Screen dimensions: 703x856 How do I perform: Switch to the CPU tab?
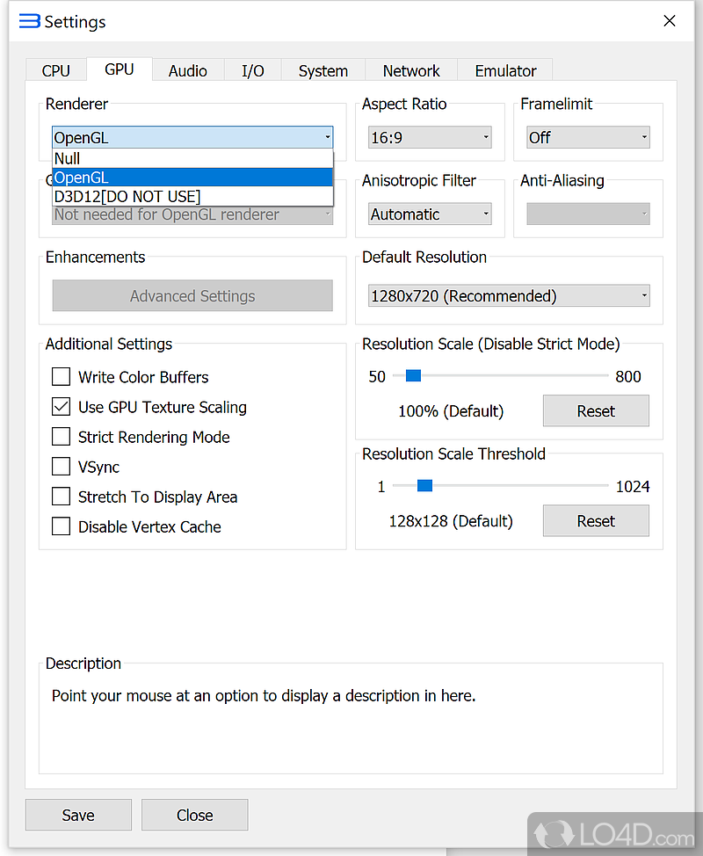[x=55, y=71]
